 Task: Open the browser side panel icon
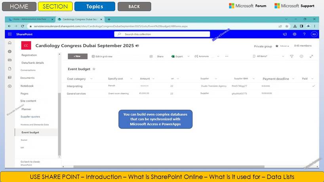coord(301,26)
